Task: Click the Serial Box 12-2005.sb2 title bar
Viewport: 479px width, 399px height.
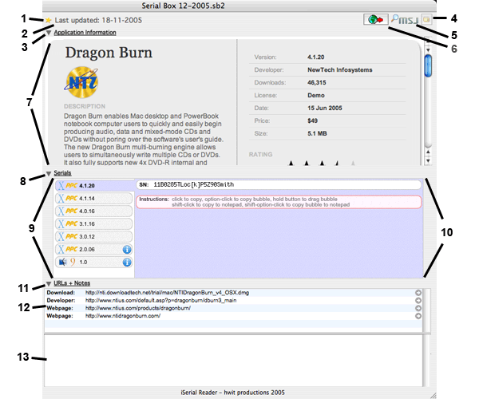Action: [239, 6]
